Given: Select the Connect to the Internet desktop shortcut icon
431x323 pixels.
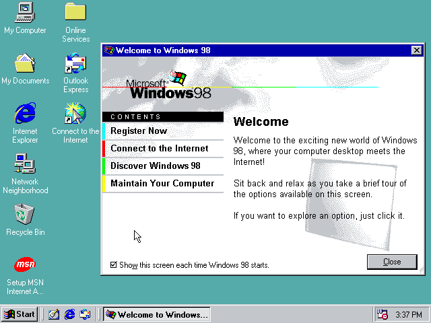Looking at the screenshot, I should (x=75, y=113).
